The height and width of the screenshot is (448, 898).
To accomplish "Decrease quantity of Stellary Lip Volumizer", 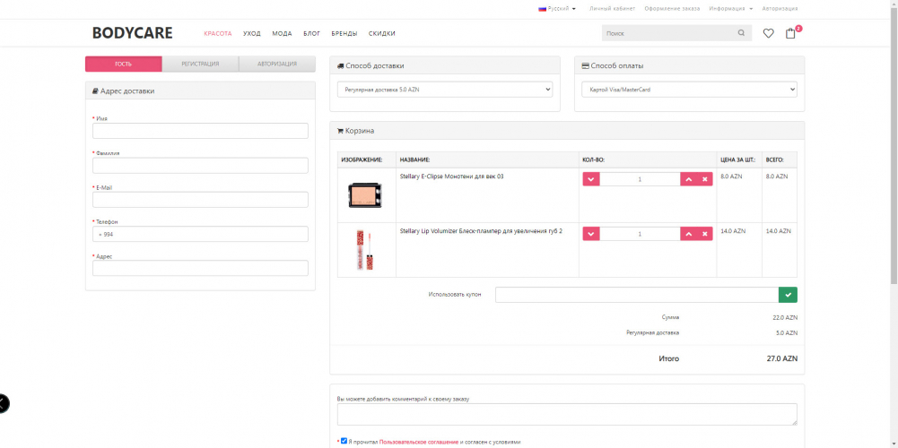I will tap(591, 234).
